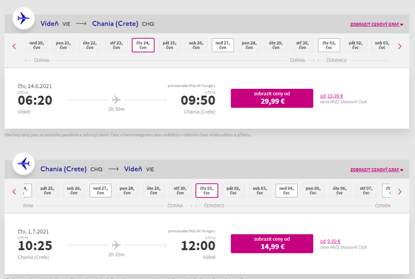Open WIZZ Discount Club price 19,99 €

click(335, 96)
